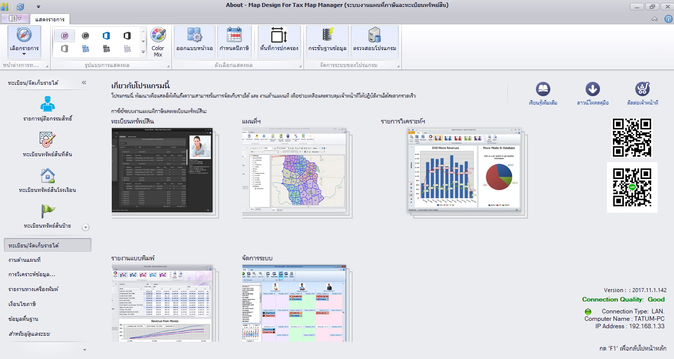
Task: Select the light grey tiles skin icon
Action: coord(127,49)
